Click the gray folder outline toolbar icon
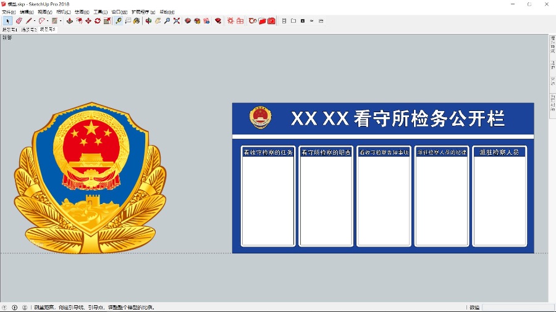 click(293, 21)
